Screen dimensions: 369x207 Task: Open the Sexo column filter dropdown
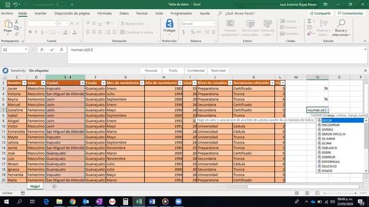click(43, 83)
